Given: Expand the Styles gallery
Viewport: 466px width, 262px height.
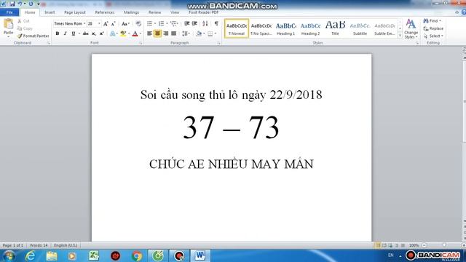Looking at the screenshot, I should 400,36.
